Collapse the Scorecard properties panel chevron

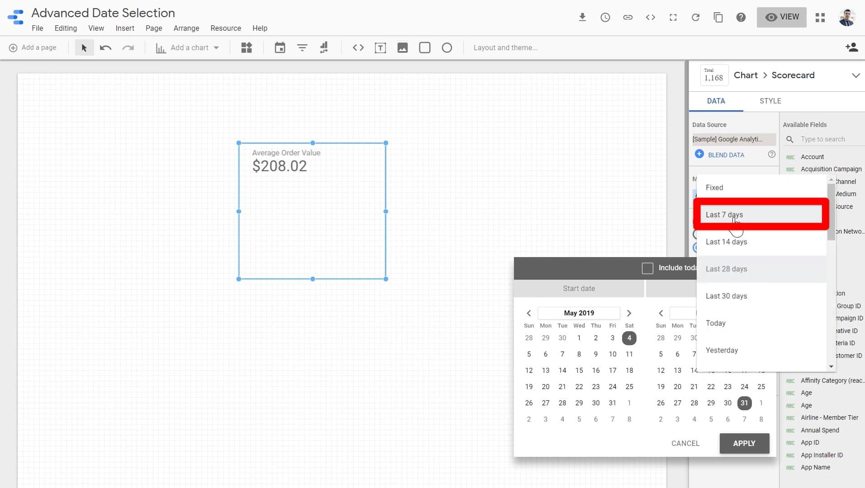856,75
